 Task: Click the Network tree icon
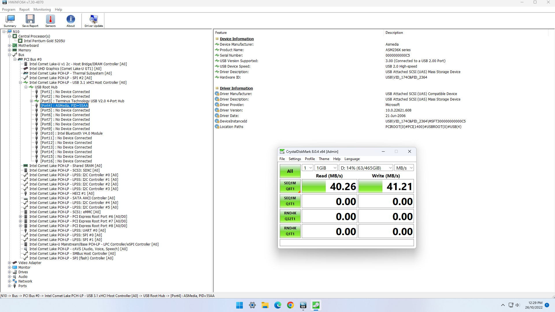[x=15, y=281]
